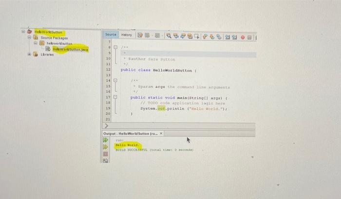Toggle Bookmark on the current line
341x199 pixels.
tap(219, 37)
